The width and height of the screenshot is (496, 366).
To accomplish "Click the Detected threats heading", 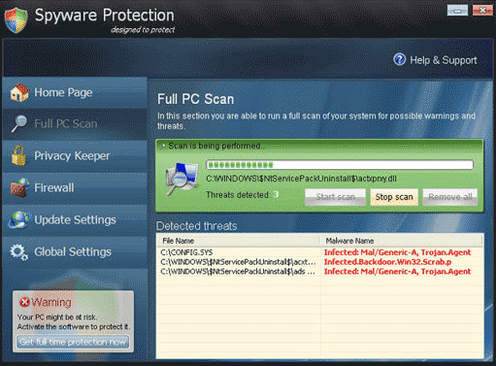I will 197,226.
